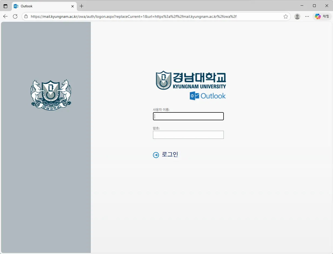Click the 로그인 link to sign in

click(170, 155)
